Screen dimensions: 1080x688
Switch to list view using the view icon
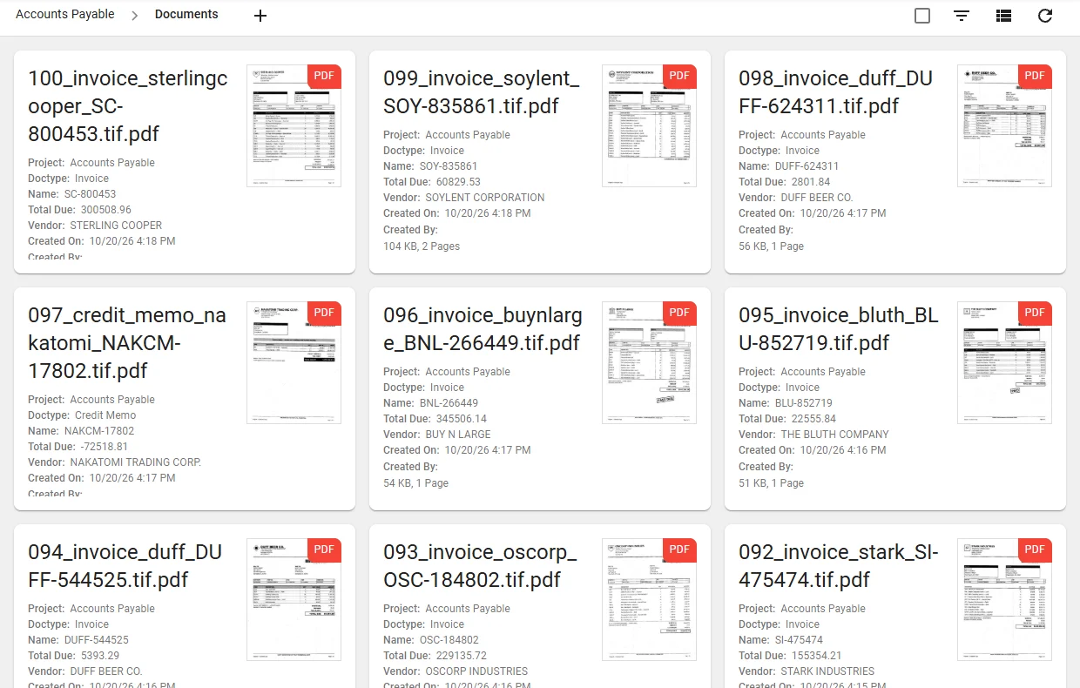coord(1003,16)
